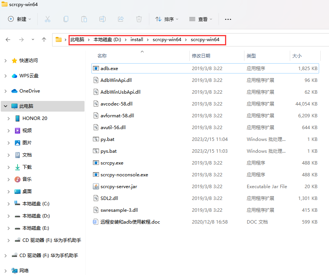Go back with the left arrow
This screenshot has width=329, height=275.
pos(8,40)
